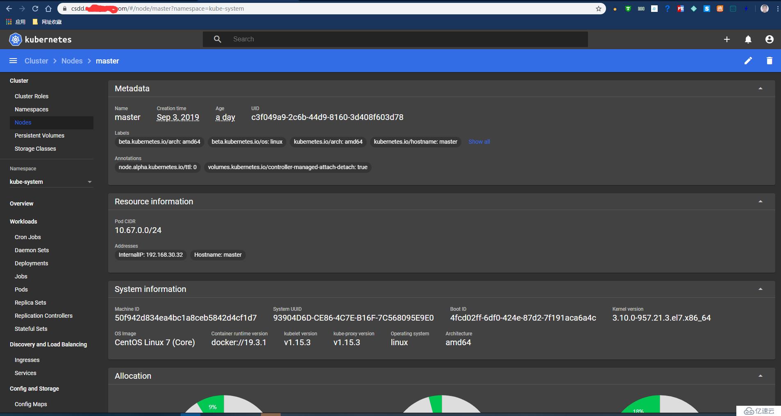
Task: Open Deployments in sidebar
Action: [31, 263]
